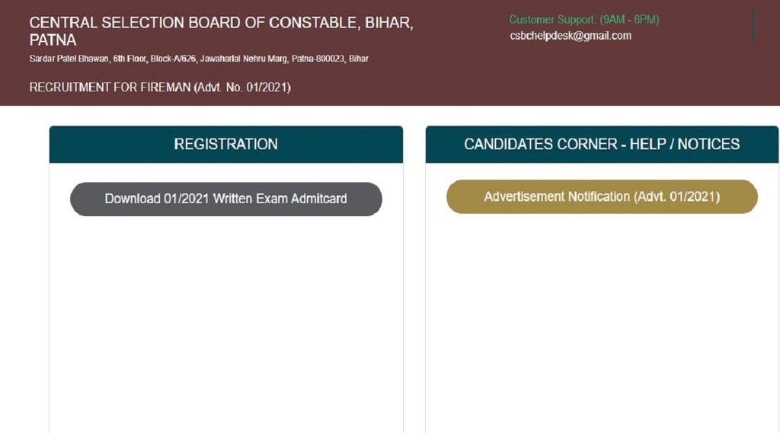Click the Candidates Corner panel header
This screenshot has width=780, height=433.
point(602,144)
